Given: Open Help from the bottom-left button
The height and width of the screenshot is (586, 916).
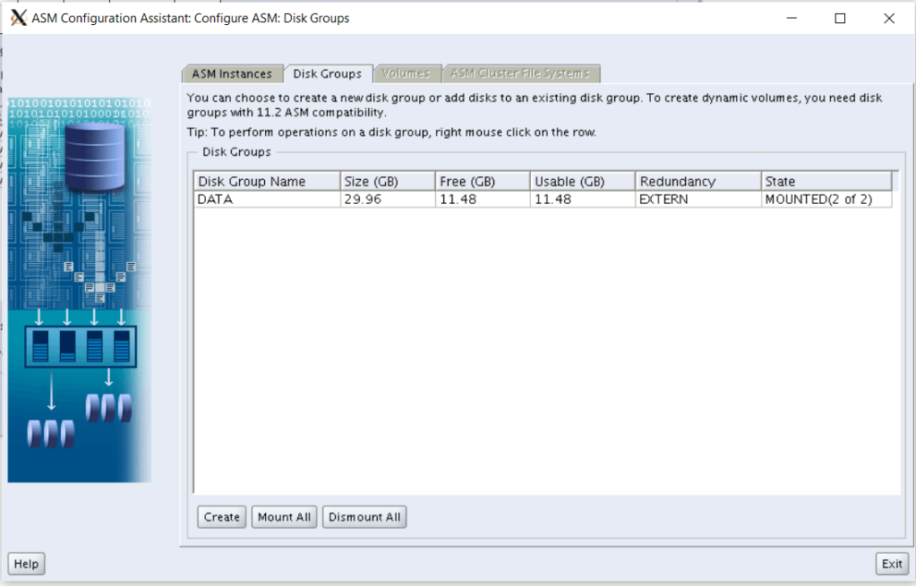Looking at the screenshot, I should pos(26,564).
